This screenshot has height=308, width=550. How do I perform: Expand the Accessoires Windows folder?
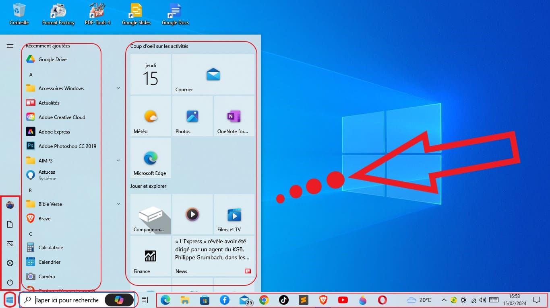click(x=60, y=88)
